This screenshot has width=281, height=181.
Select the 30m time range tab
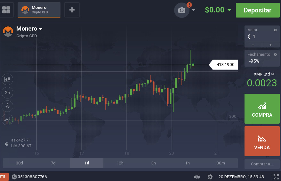pos(221,163)
